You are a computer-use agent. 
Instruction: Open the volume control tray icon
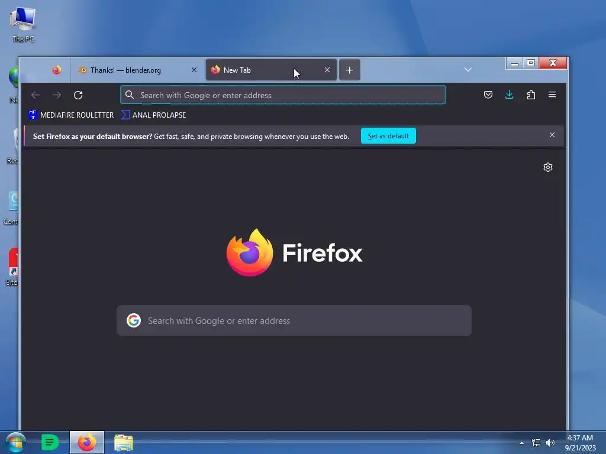(550, 443)
